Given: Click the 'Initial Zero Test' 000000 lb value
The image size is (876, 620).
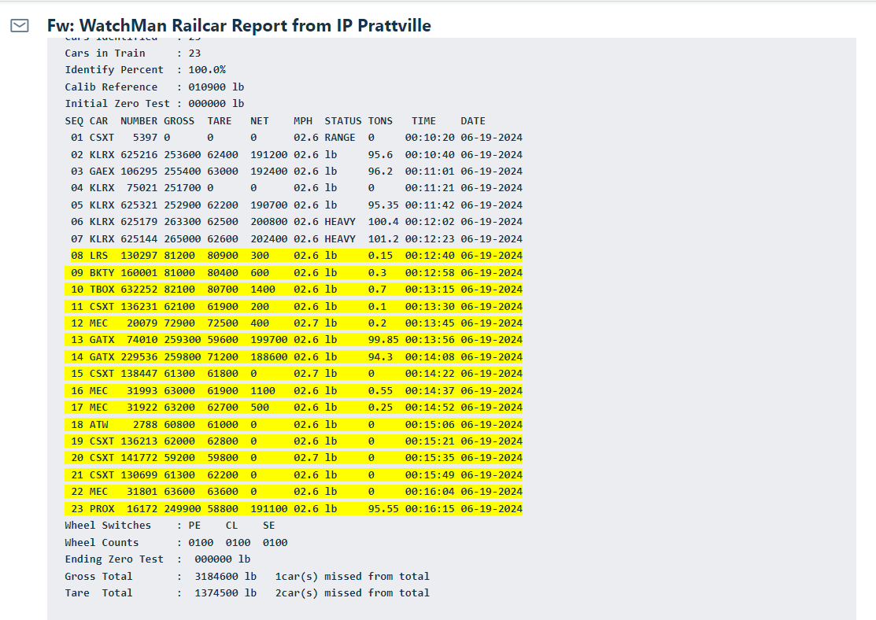Looking at the screenshot, I should (216, 104).
